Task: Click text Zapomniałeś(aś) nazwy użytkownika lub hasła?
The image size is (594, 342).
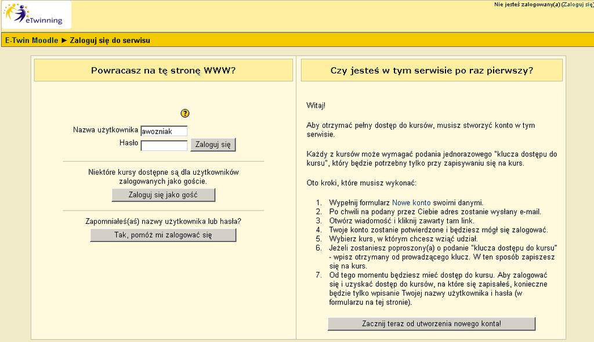Action: (163, 222)
